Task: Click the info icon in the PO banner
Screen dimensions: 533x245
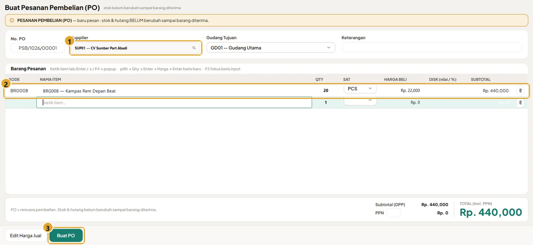Action: [12, 20]
